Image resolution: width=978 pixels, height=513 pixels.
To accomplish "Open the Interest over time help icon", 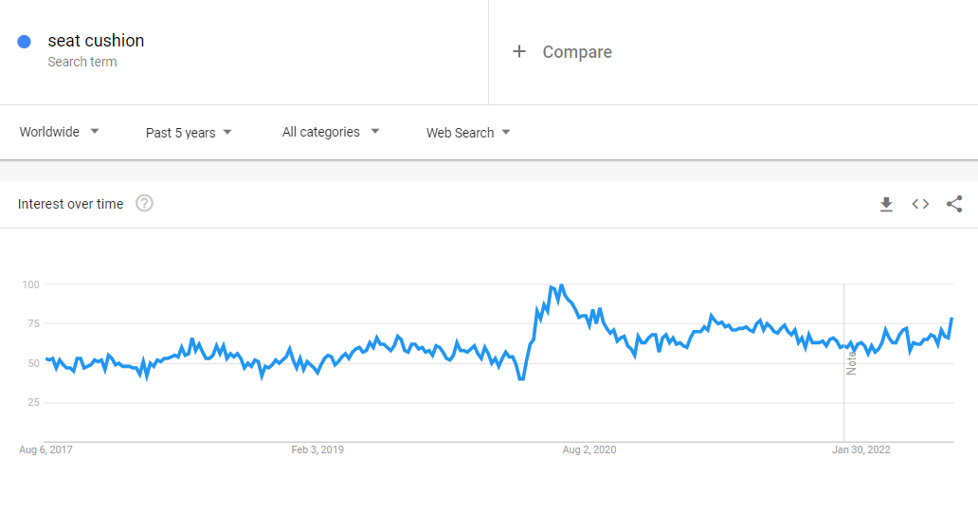I will (144, 203).
